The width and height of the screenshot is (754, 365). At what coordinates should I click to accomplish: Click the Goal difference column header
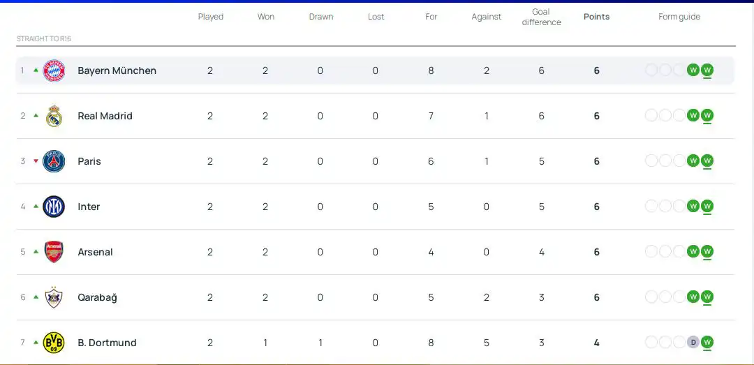[541, 17]
